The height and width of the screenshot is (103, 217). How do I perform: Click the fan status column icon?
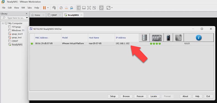point(178,37)
